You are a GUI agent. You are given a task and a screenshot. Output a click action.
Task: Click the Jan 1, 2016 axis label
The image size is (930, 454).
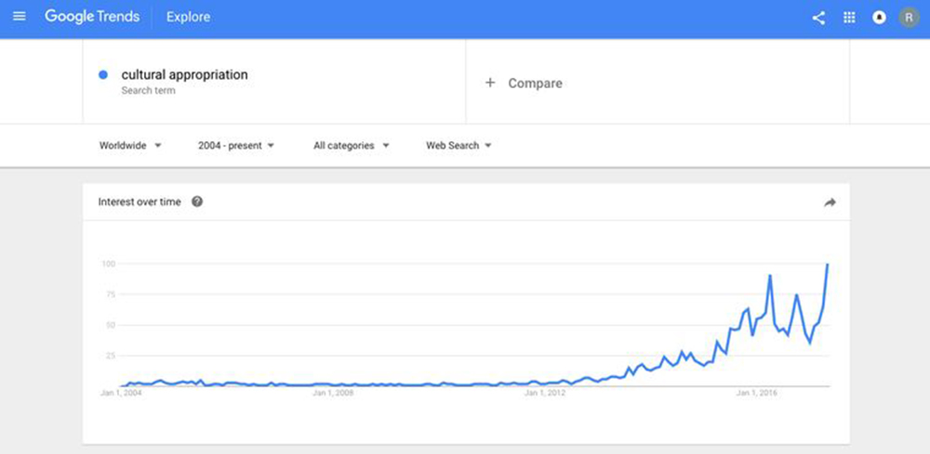(x=756, y=394)
